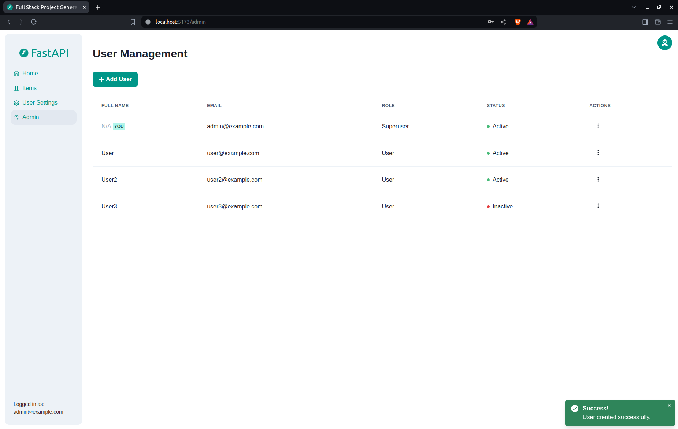The height and width of the screenshot is (429, 678).
Task: Click the admin@example.com email link
Action: click(235, 126)
